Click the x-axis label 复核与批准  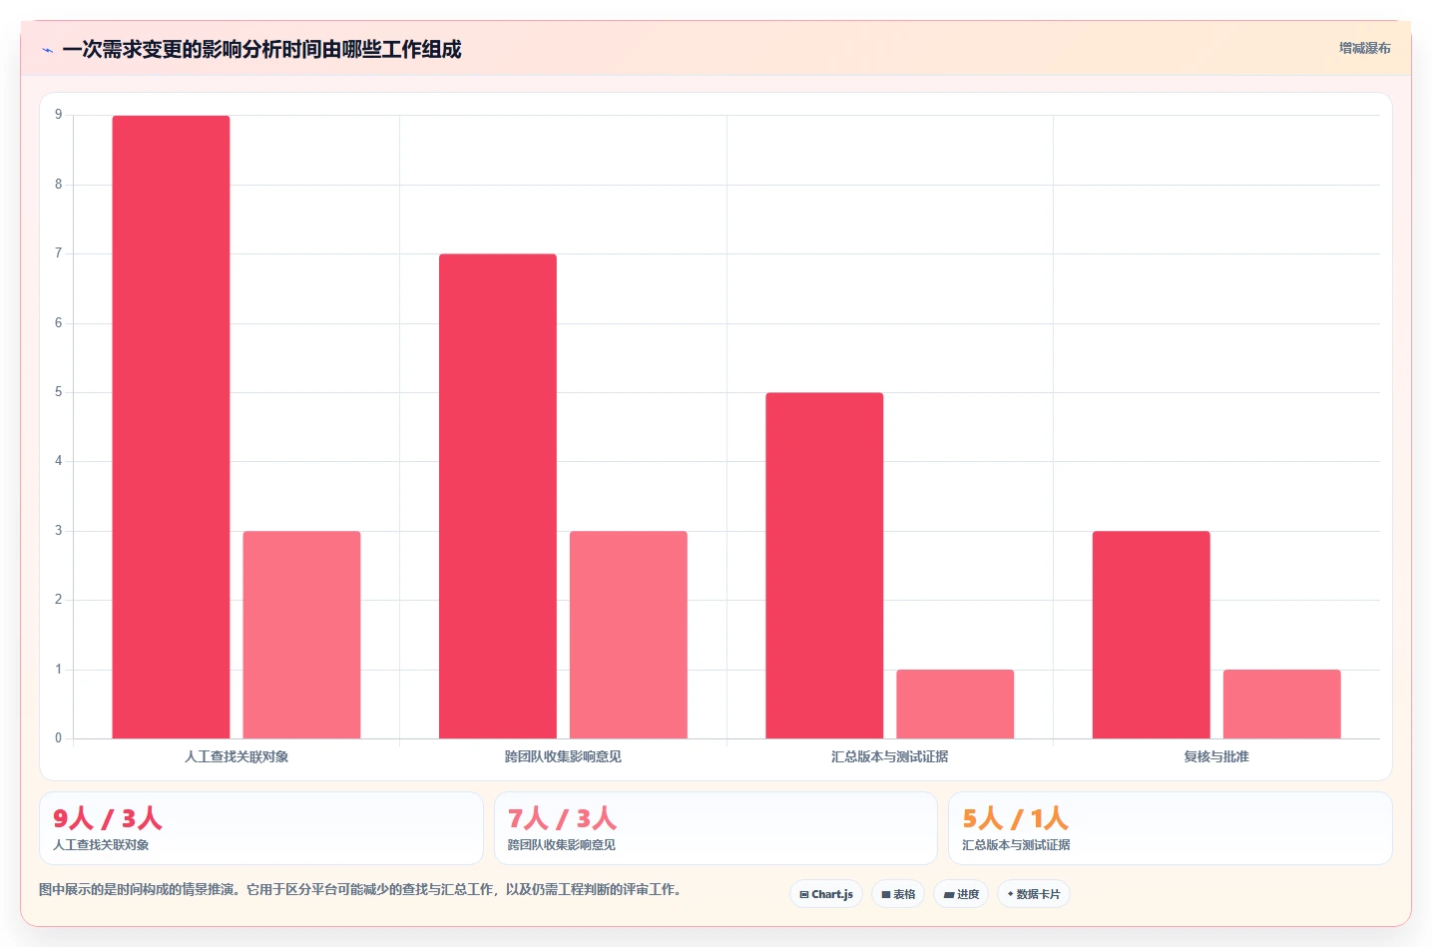tap(1216, 756)
